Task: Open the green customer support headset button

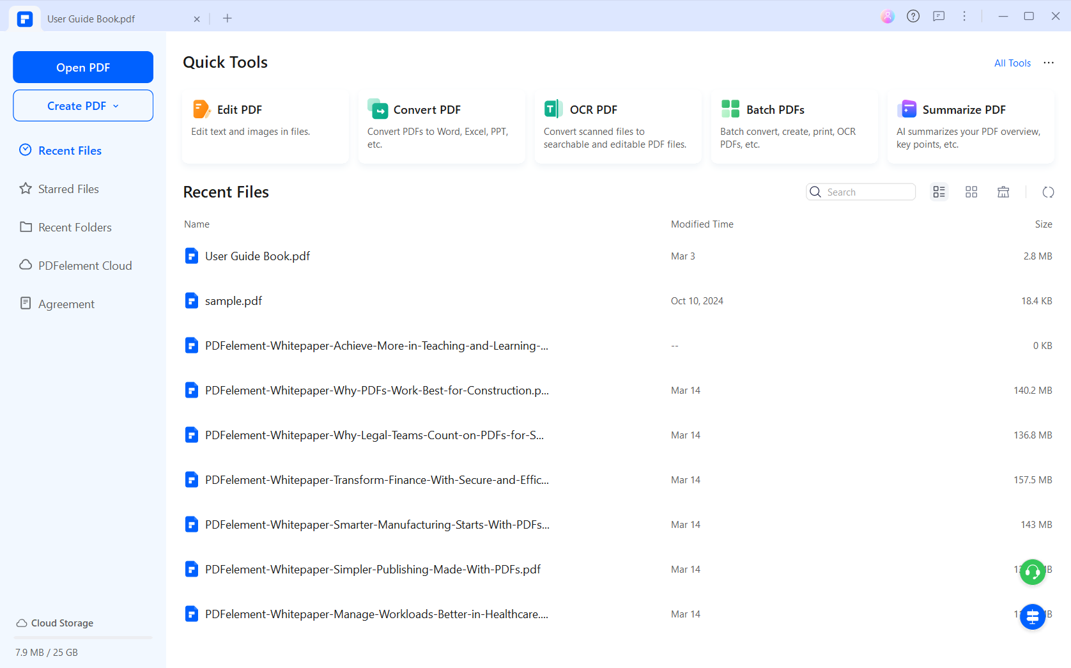Action: 1033,571
